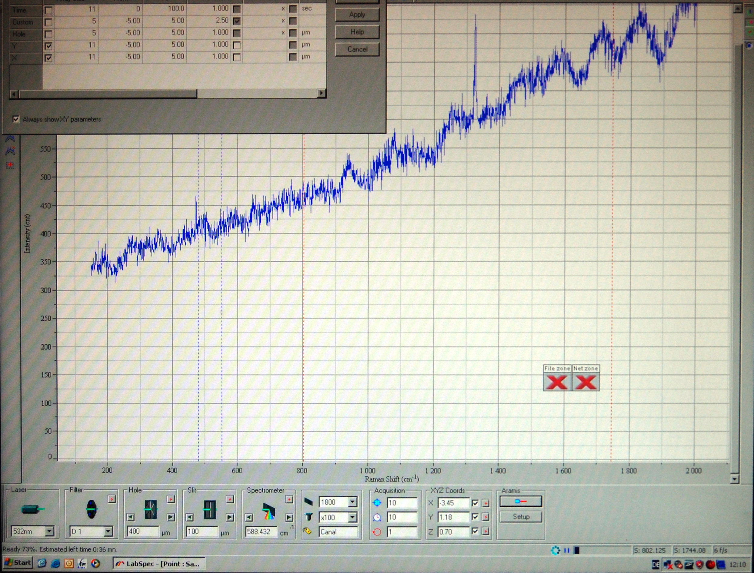
Task: Click the spectrum graph vertical scrollbar down arrow
Action: click(x=734, y=479)
